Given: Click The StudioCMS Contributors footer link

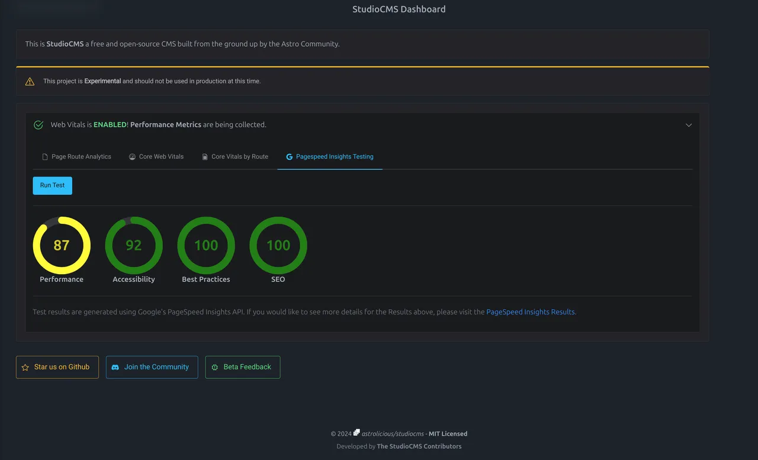Looking at the screenshot, I should pyautogui.click(x=419, y=446).
